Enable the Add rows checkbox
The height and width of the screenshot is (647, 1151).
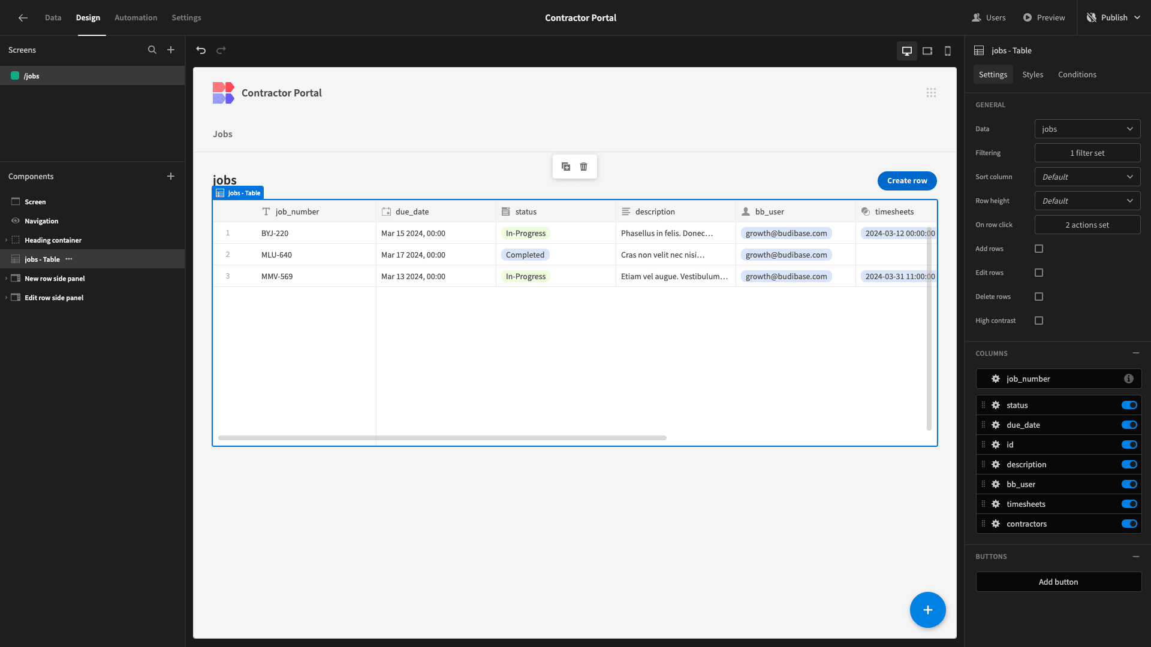coord(1039,249)
